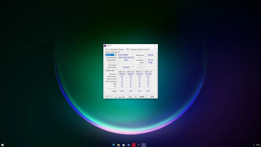This screenshot has width=261, height=147.
Task: Click the POR language indicator
Action: point(258,145)
